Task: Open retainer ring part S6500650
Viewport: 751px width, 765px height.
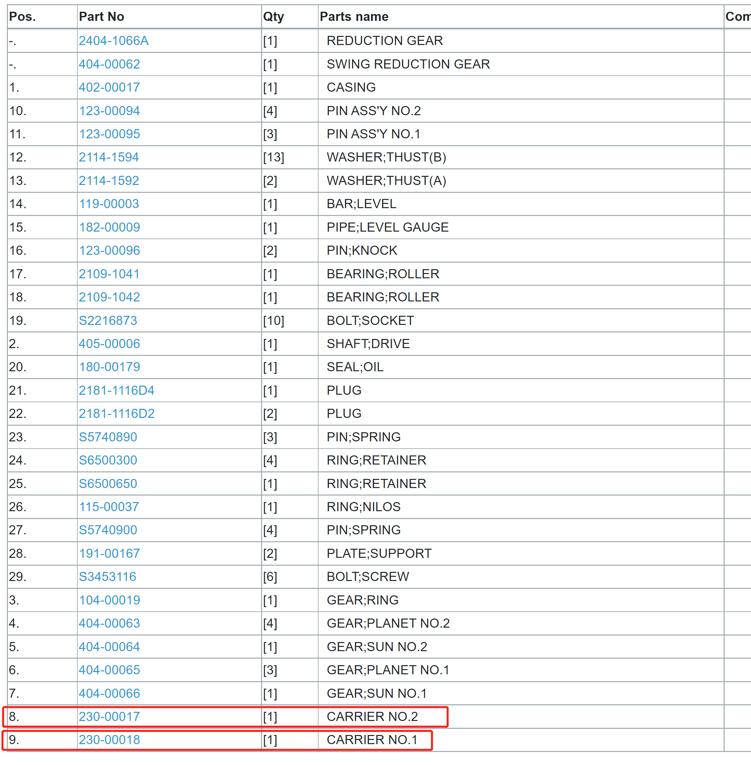Action: pos(108,484)
